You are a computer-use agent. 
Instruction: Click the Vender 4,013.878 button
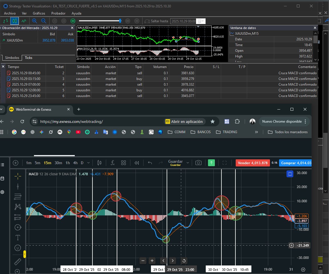[x=252, y=163]
